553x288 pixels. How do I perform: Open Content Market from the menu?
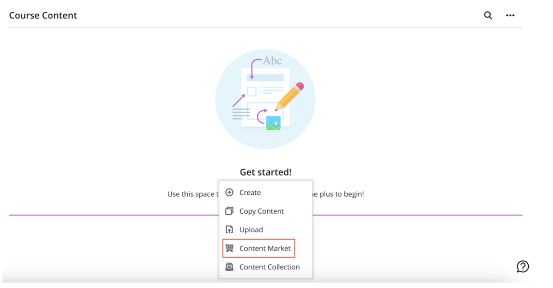point(265,248)
